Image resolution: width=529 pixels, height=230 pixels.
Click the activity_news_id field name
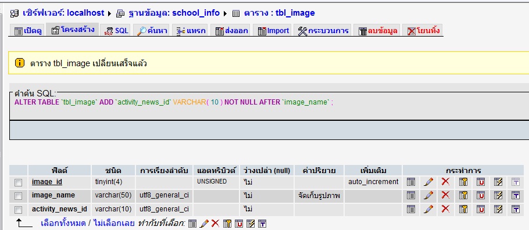59,210
